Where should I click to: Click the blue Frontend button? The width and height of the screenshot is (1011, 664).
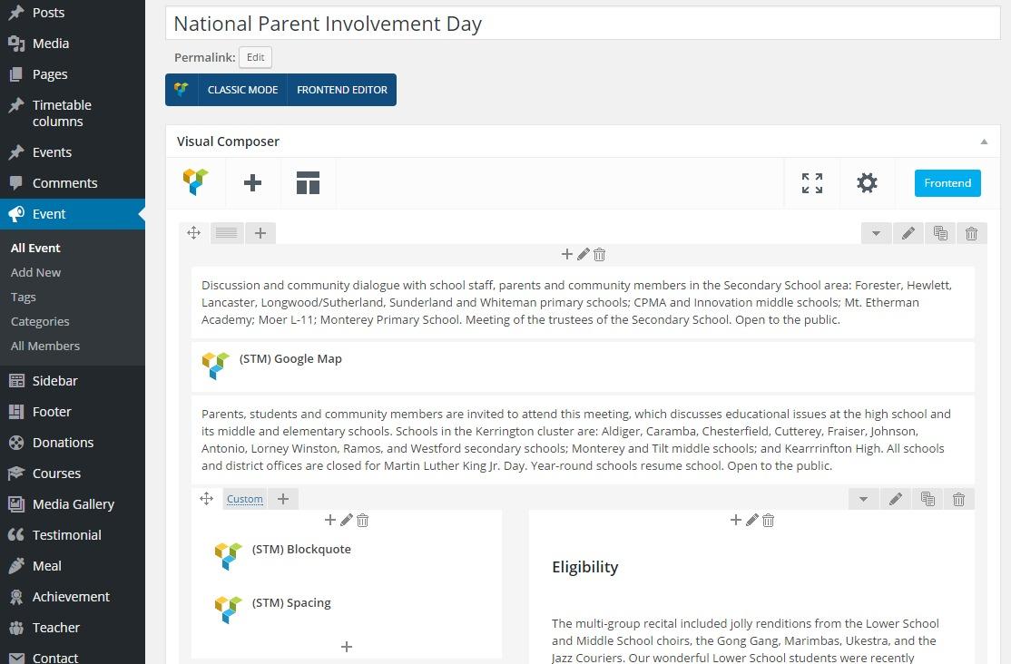(947, 183)
